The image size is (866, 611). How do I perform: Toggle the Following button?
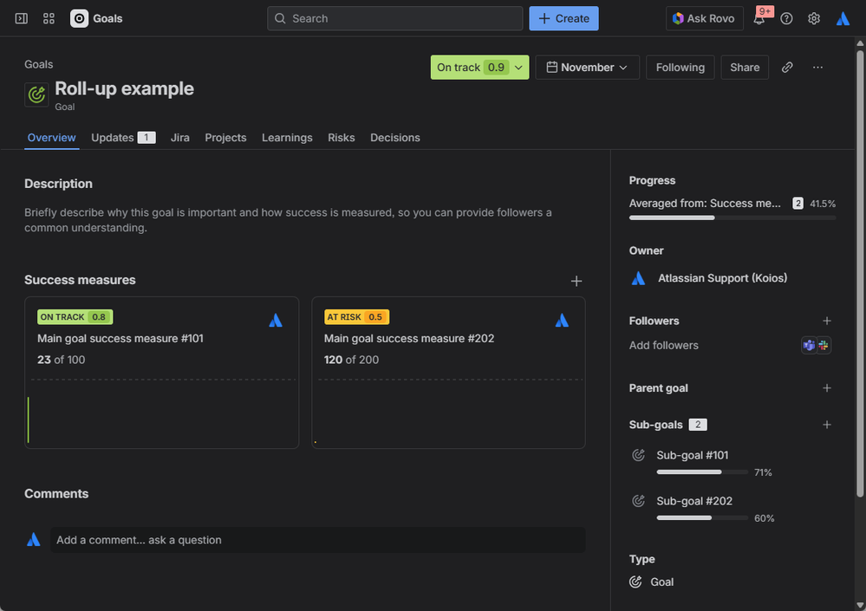[x=680, y=68]
